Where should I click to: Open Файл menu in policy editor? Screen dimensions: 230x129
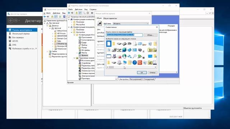point(70,9)
